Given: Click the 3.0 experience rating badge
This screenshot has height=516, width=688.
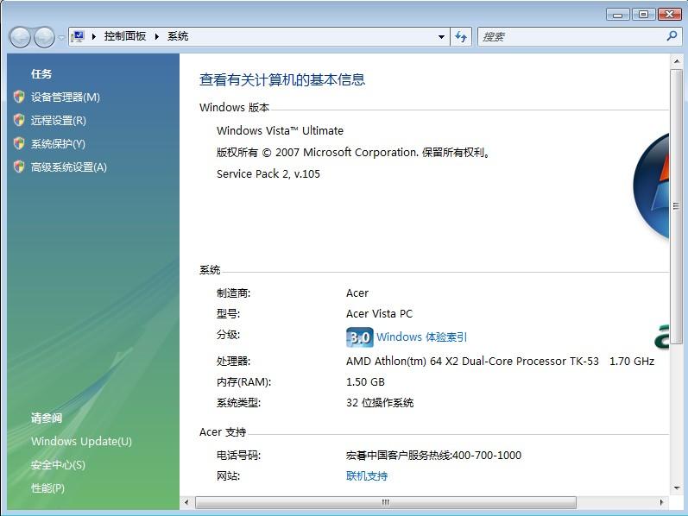Looking at the screenshot, I should pyautogui.click(x=359, y=337).
